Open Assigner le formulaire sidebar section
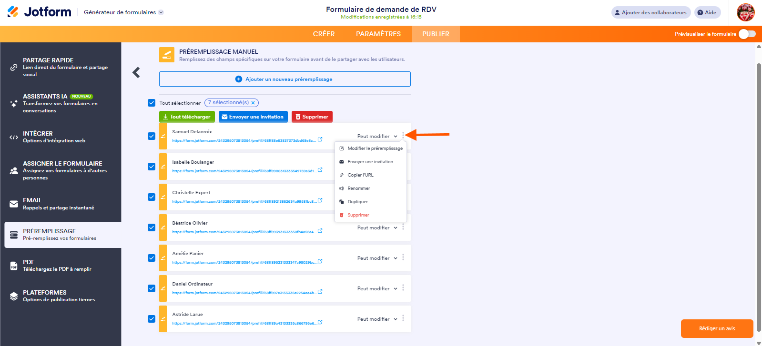 pos(61,170)
